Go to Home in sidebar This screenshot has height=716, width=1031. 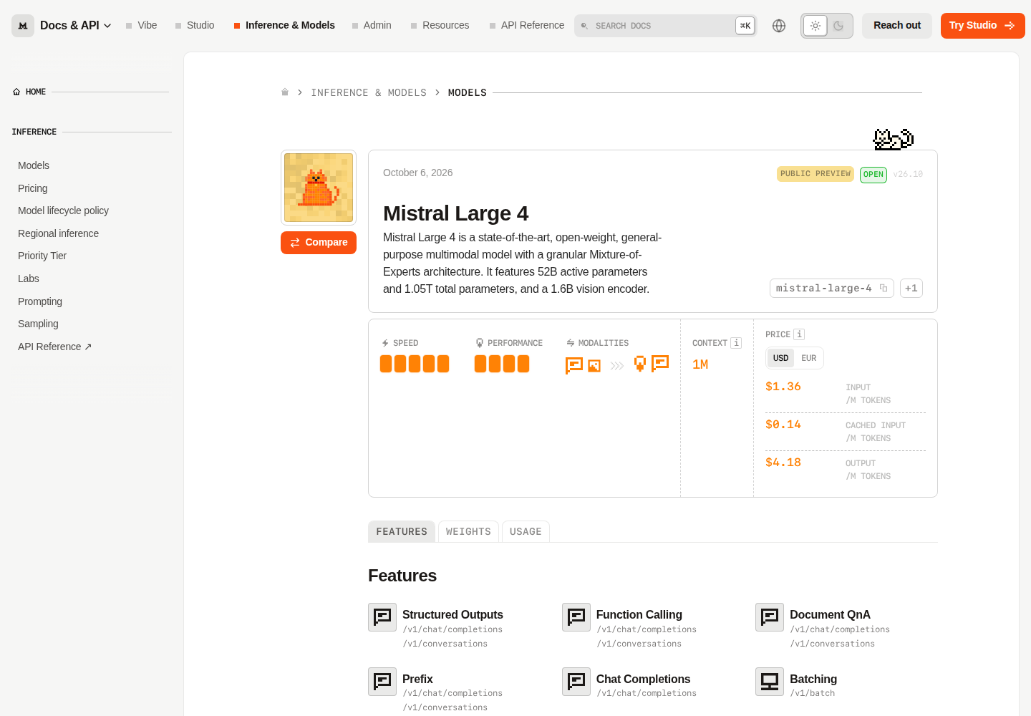[x=29, y=92]
